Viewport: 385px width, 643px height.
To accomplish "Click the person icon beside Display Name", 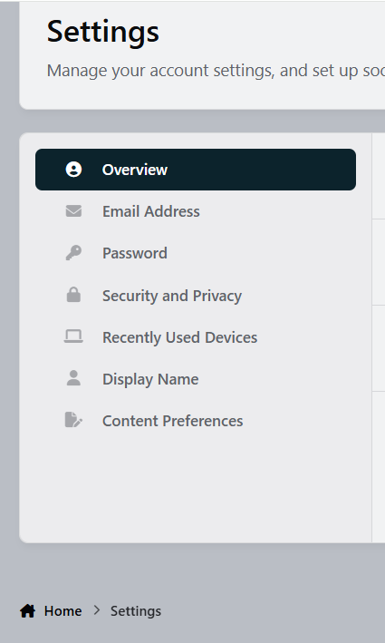I will click(73, 378).
